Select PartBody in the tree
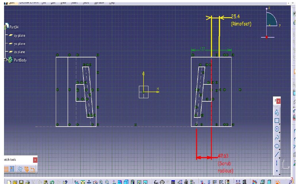This screenshot has width=298, height=184. point(20,60)
